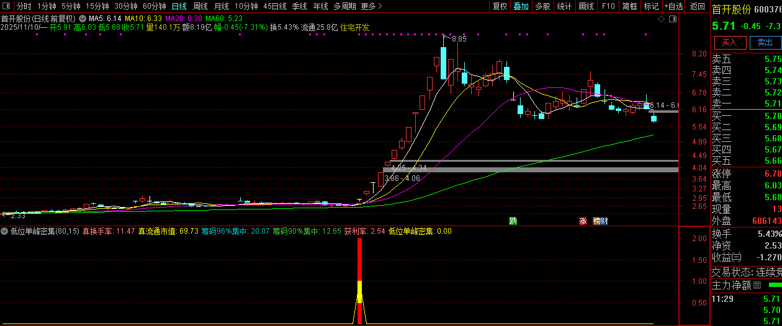Click the 财 marker under the chart
This screenshot has width=782, height=326.
click(603, 221)
